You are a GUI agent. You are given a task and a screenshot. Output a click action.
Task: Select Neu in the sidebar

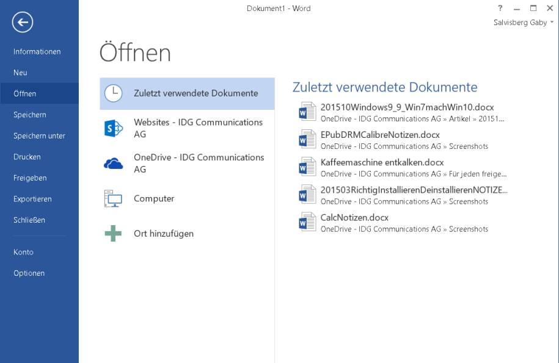pos(21,73)
